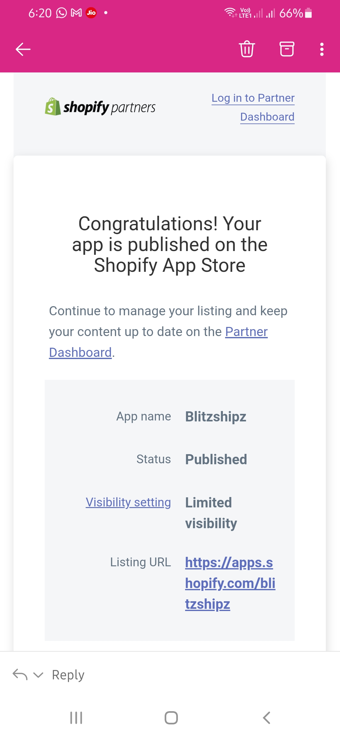Tap the Wi-Fi signal icon

click(x=230, y=13)
